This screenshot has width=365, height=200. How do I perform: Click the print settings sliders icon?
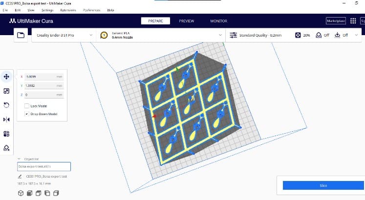233,35
